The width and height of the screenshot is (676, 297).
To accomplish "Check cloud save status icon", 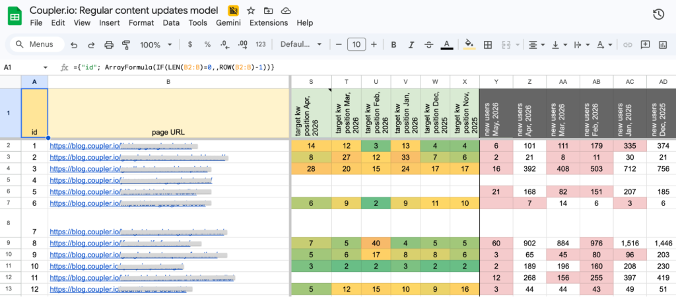I will [285, 11].
